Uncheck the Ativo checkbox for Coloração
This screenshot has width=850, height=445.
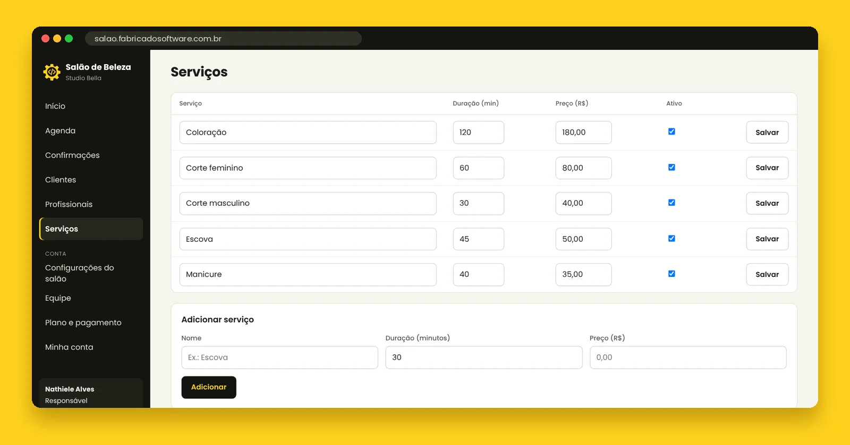pos(671,132)
